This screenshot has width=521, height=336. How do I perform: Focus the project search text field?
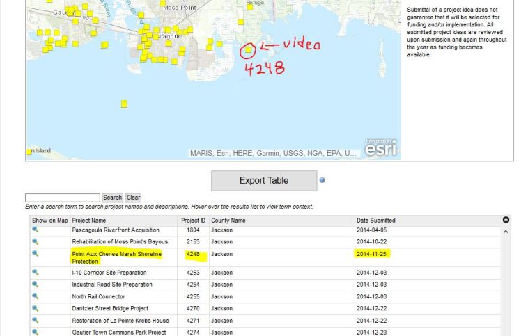click(63, 198)
